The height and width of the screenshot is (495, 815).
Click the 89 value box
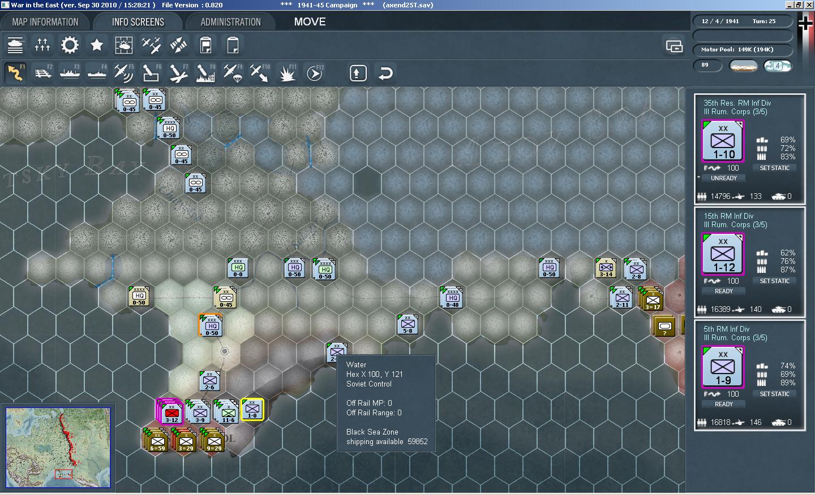pos(707,66)
